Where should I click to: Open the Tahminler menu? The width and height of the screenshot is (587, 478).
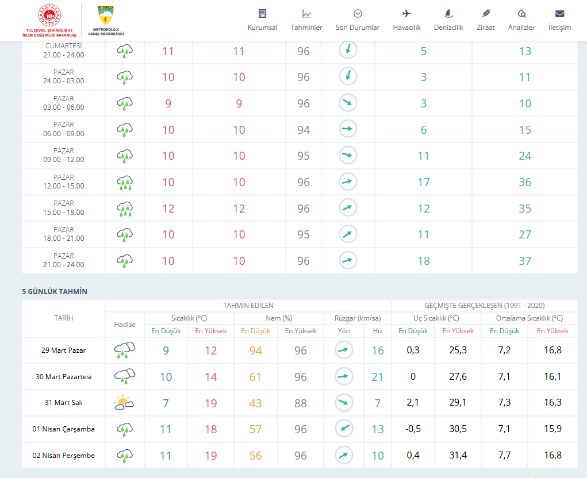306,27
